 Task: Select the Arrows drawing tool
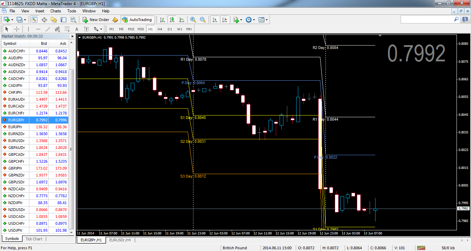click(96, 29)
